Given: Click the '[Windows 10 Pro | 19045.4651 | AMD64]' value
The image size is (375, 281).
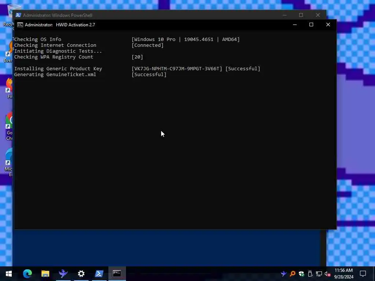Looking at the screenshot, I should (x=186, y=39).
